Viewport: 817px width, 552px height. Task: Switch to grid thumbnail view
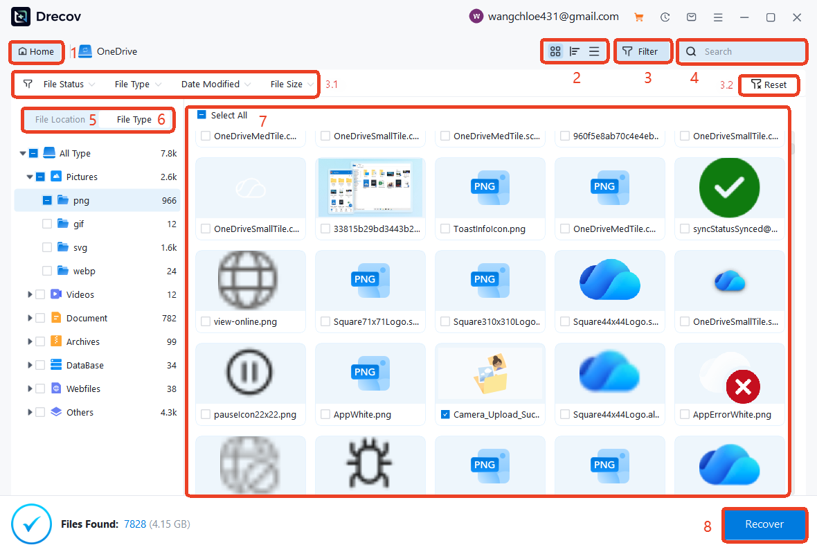555,51
